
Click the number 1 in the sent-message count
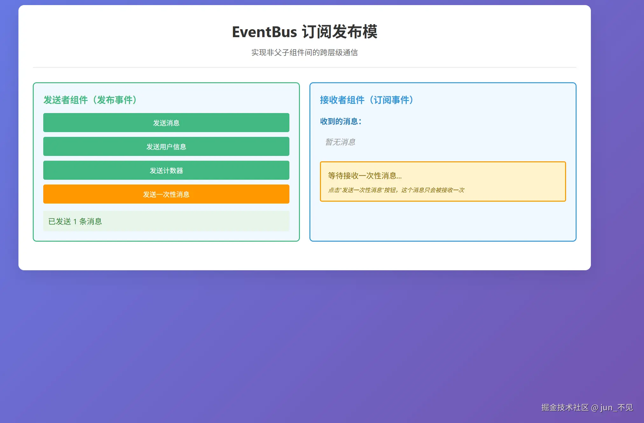click(75, 222)
